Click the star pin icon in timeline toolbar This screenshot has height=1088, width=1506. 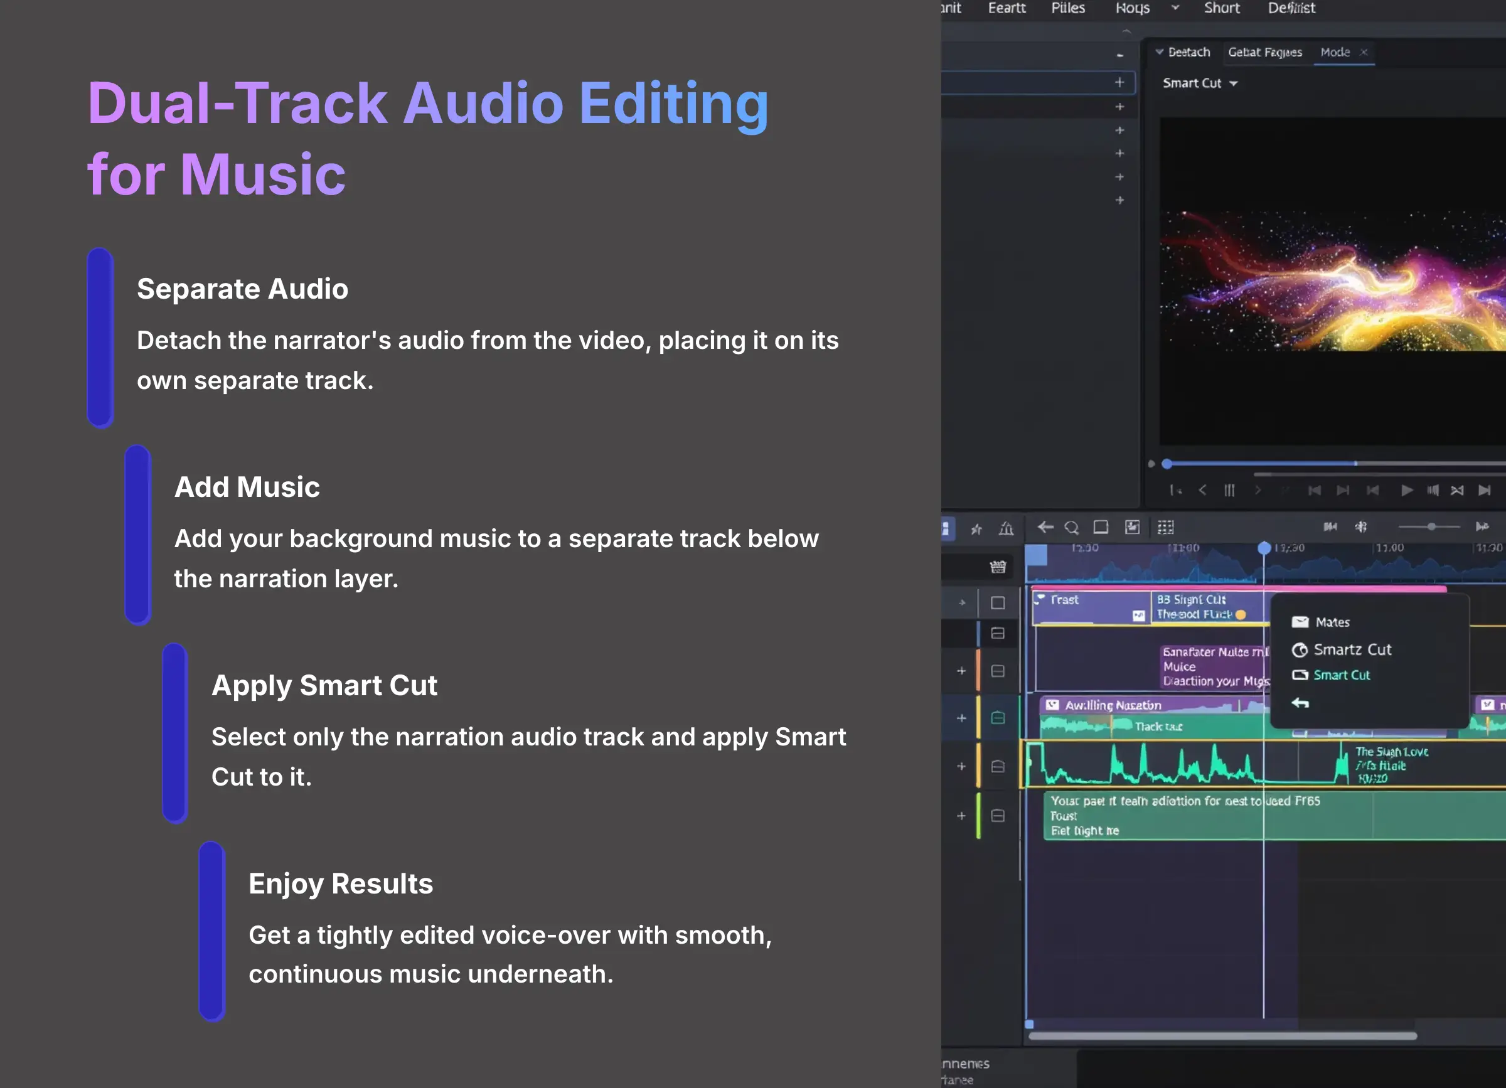[x=976, y=529]
